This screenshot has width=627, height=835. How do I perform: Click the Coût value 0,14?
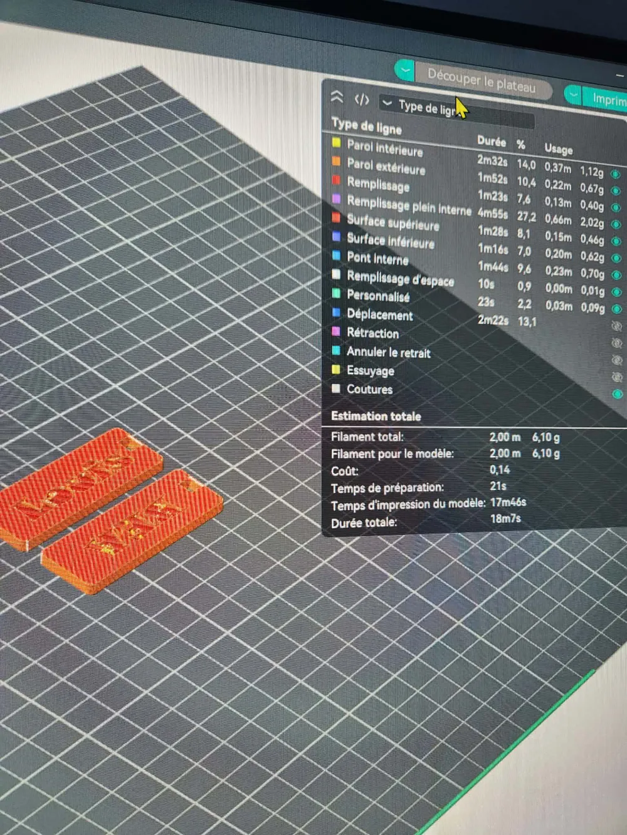point(500,469)
